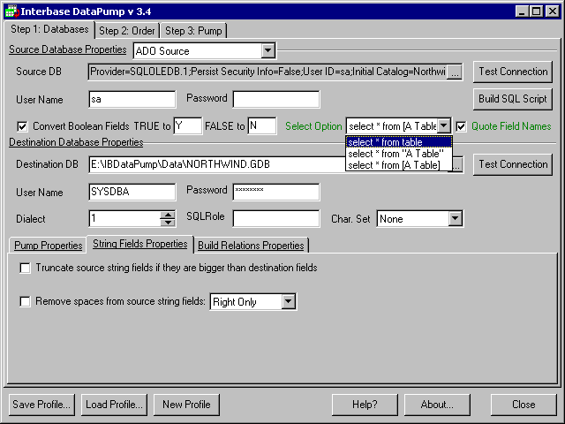Open the Step 2: Order tab

click(127, 31)
